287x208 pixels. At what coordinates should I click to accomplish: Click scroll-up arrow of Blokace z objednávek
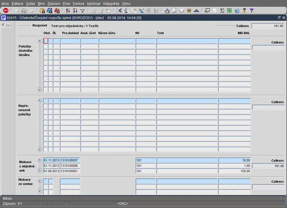pyautogui.click(x=39, y=160)
